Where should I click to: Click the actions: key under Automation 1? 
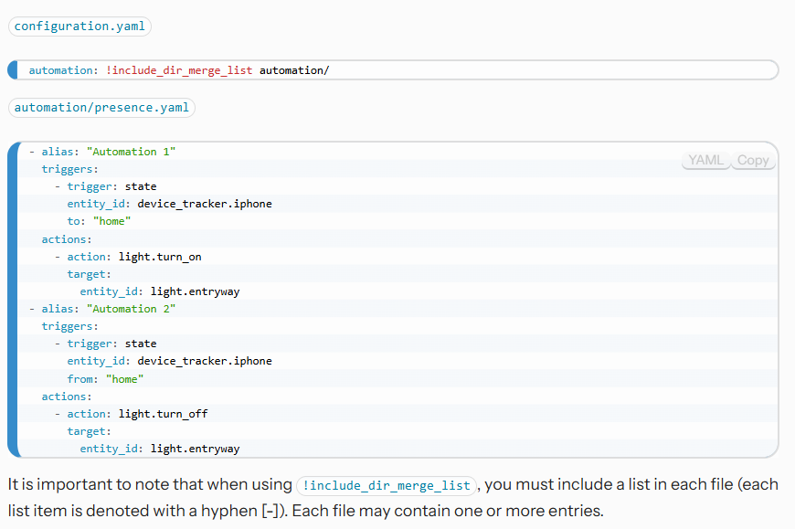tap(66, 239)
